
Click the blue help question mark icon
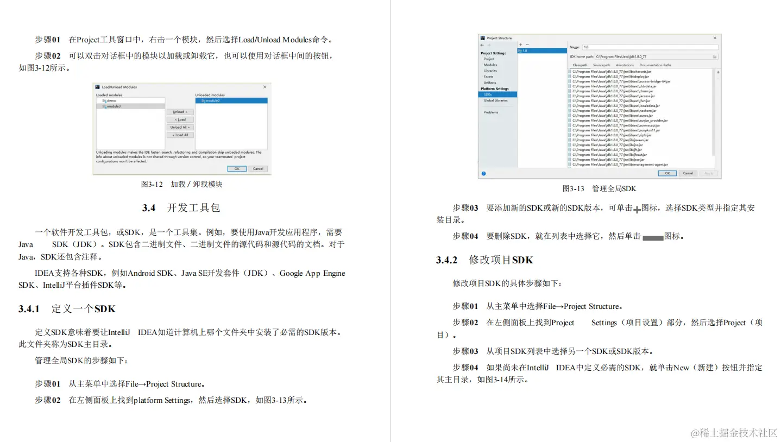(x=483, y=173)
